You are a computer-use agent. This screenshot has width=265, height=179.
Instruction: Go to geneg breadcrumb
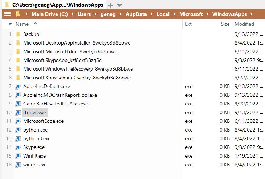click(108, 14)
